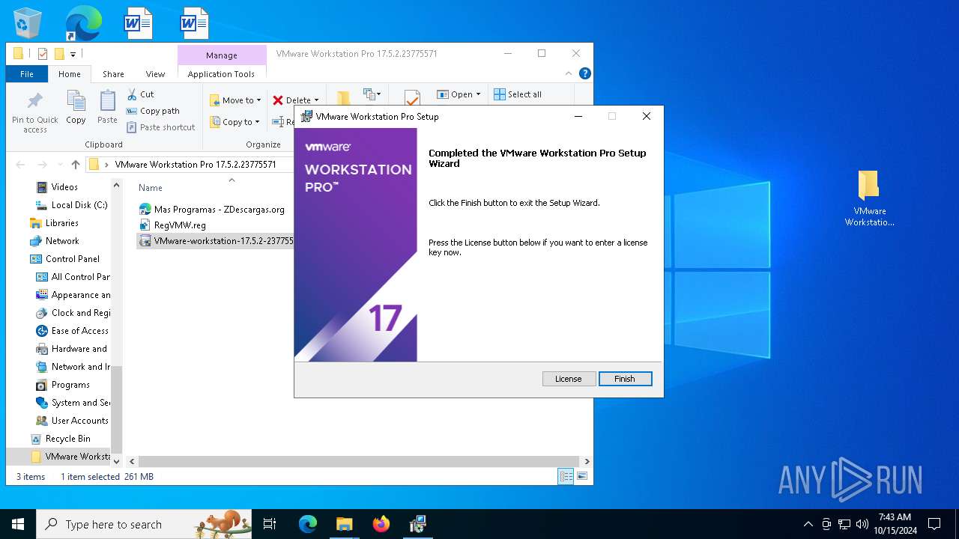Open the Microsoft Edge desktop shortcut
Viewport: 959px width, 539px height.
pos(83,23)
